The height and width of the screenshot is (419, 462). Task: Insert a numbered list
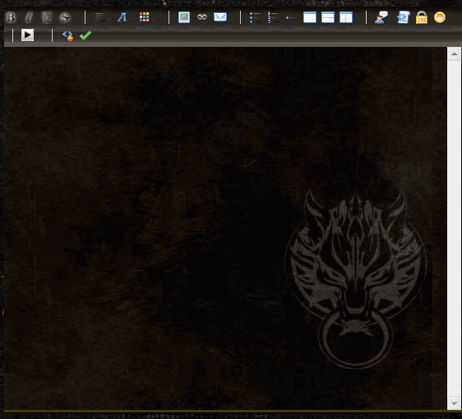[x=273, y=17]
